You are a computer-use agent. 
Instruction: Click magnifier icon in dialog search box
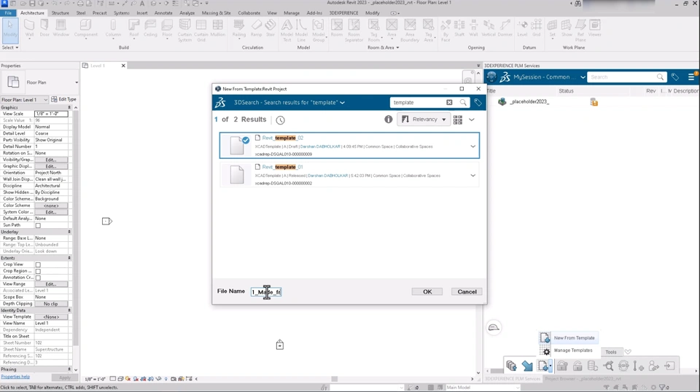463,103
